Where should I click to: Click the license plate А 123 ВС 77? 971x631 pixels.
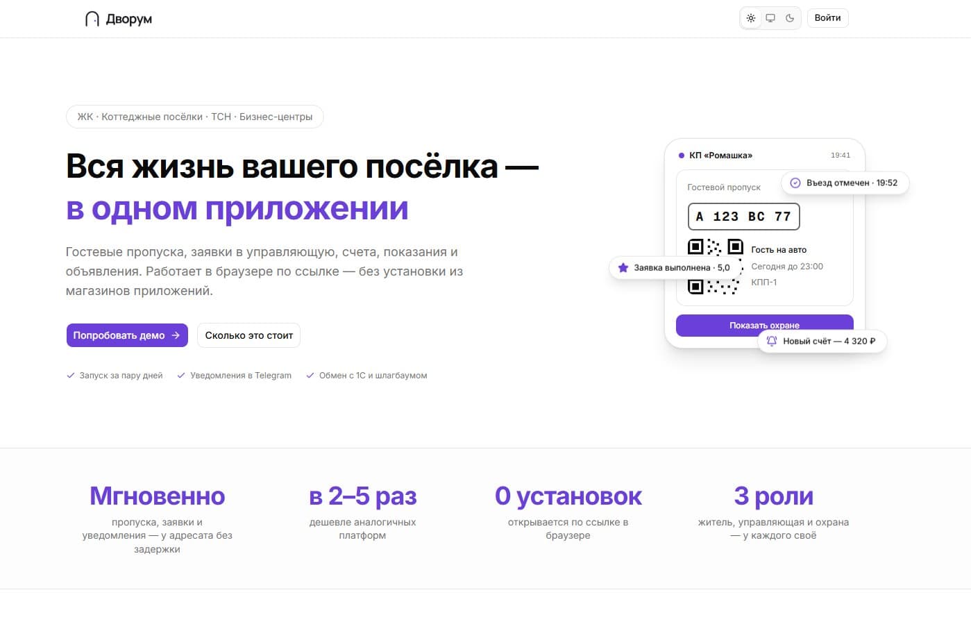[743, 217]
